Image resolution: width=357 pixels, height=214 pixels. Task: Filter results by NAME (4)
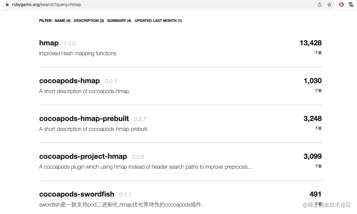[x=63, y=21]
